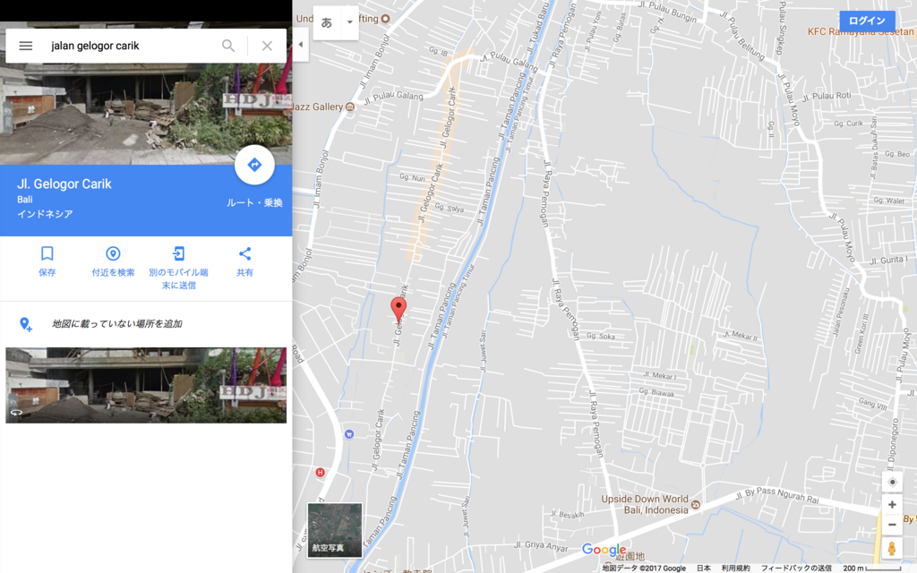The width and height of the screenshot is (917, 573).
Task: Click the Jazz Gallery map marker
Action: point(350,107)
